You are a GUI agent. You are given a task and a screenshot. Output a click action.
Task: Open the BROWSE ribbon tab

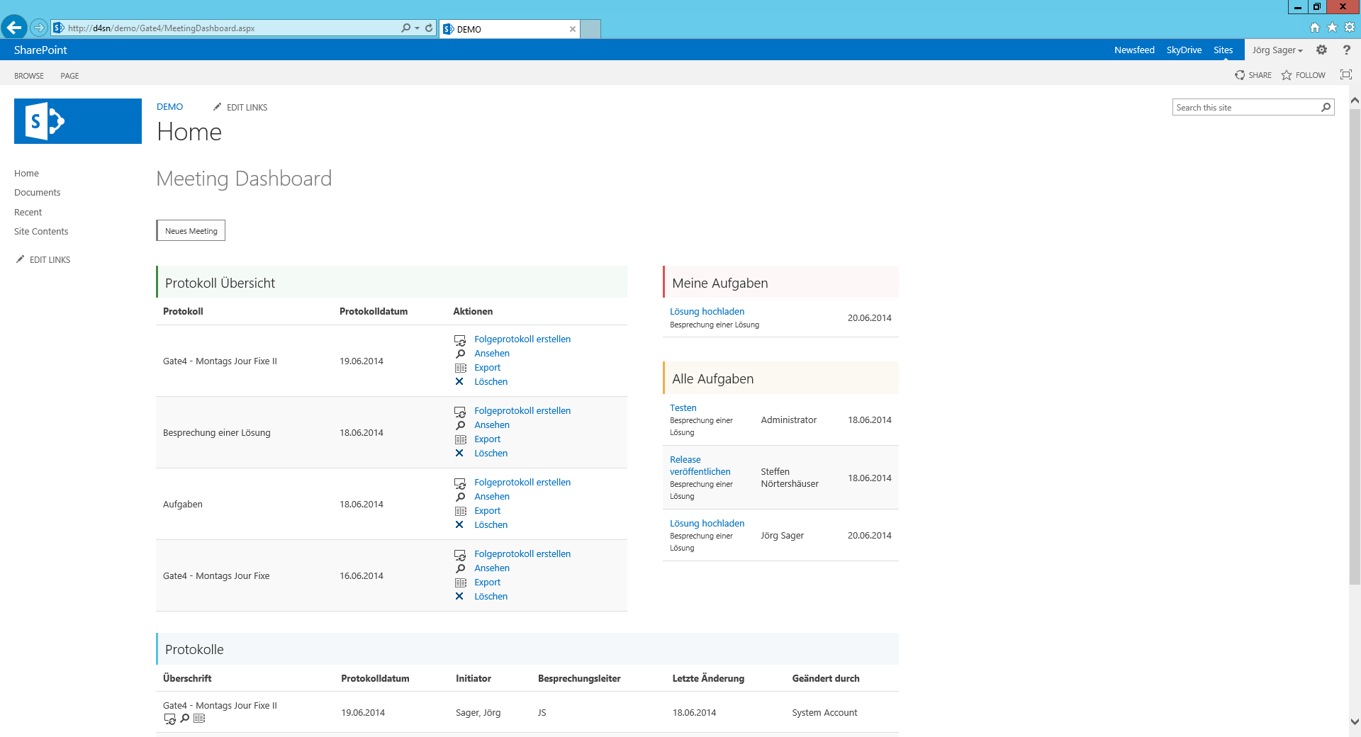point(29,76)
